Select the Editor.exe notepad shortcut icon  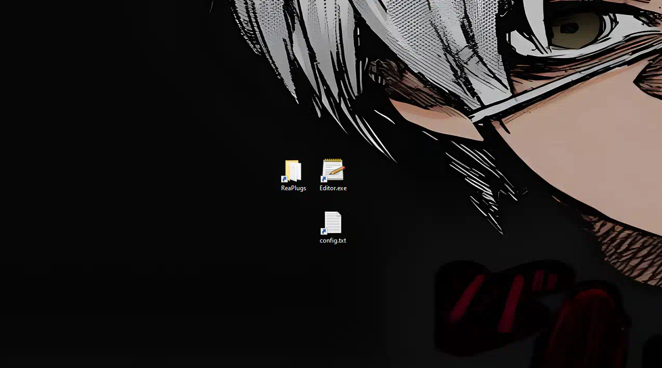(333, 171)
